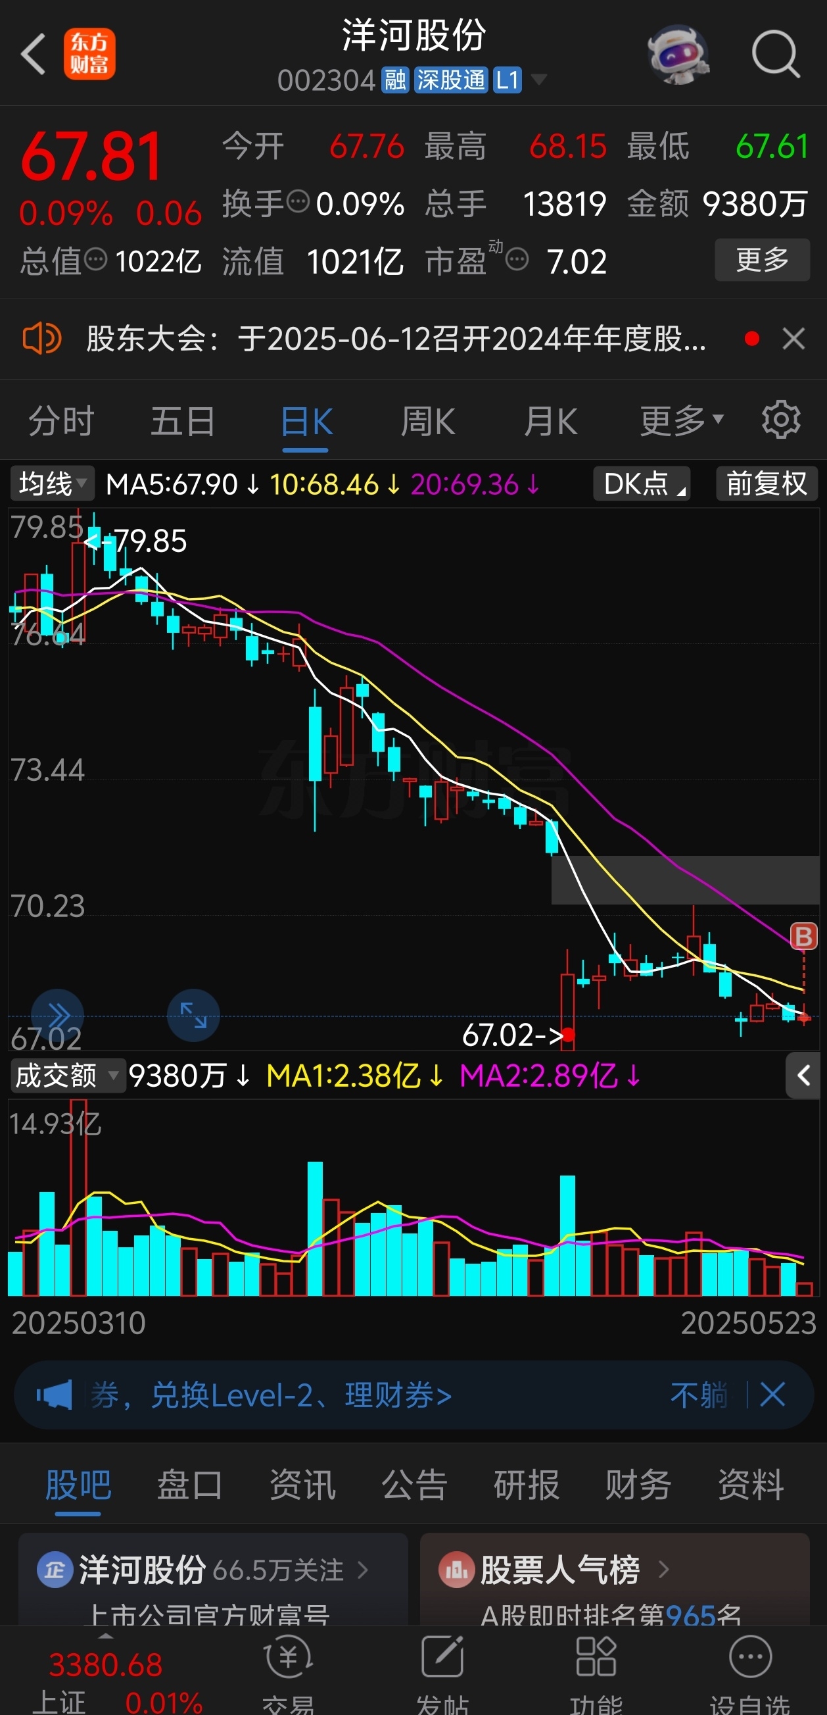Image resolution: width=827 pixels, height=1715 pixels.
Task: Collapse side panel with left chevron
Action: pyautogui.click(x=803, y=1075)
